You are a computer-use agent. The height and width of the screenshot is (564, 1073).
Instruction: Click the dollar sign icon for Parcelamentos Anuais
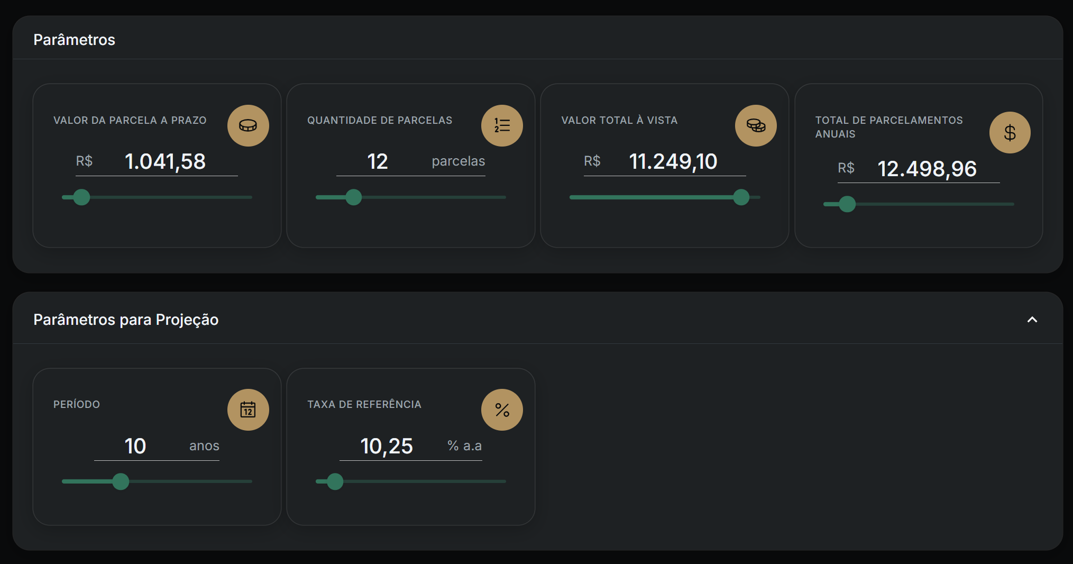click(x=1010, y=132)
